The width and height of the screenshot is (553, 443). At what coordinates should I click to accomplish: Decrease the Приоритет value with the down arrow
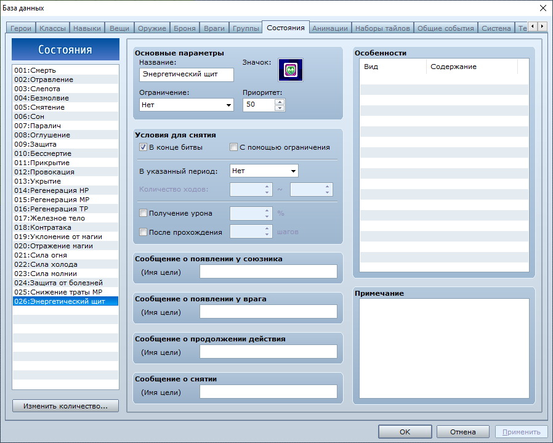pos(280,108)
